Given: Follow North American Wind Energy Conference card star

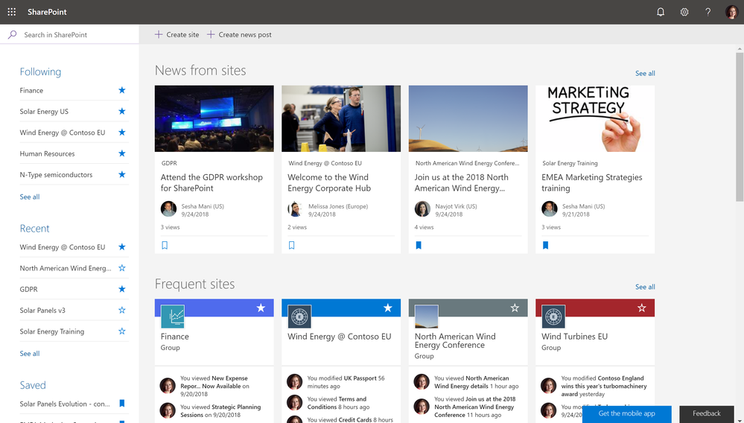Looking at the screenshot, I should 515,308.
